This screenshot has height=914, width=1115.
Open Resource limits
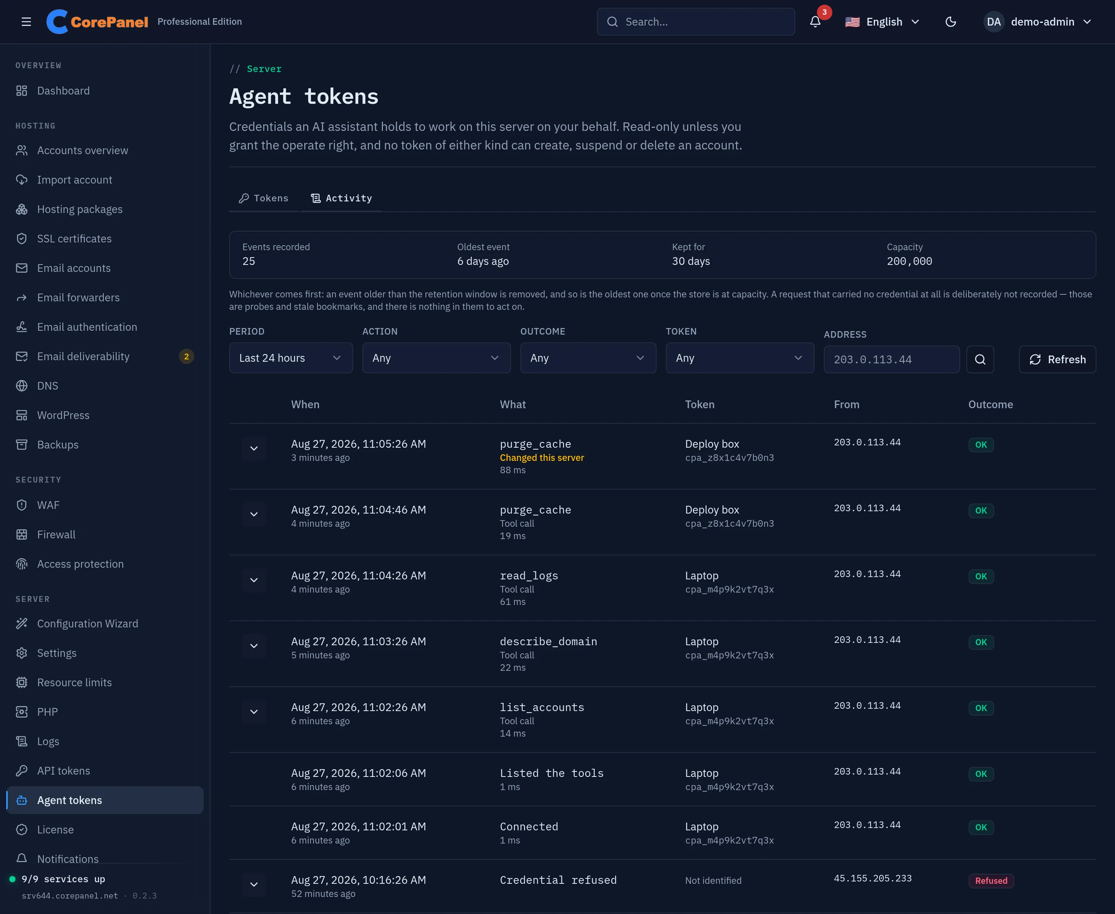click(x=105, y=683)
